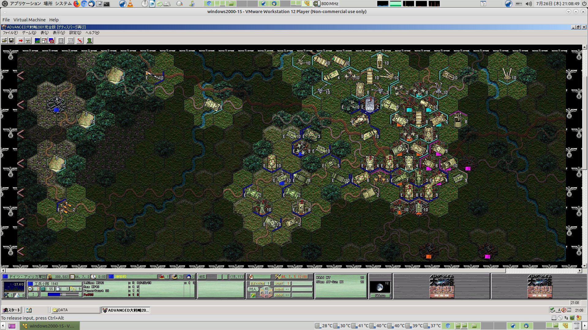Click the floppy disk save icon

[11, 41]
